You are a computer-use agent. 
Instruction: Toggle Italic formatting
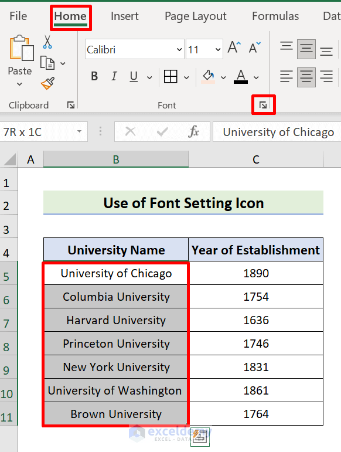114,77
